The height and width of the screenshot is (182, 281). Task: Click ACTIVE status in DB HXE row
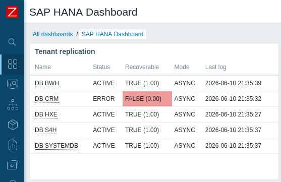tap(104, 114)
